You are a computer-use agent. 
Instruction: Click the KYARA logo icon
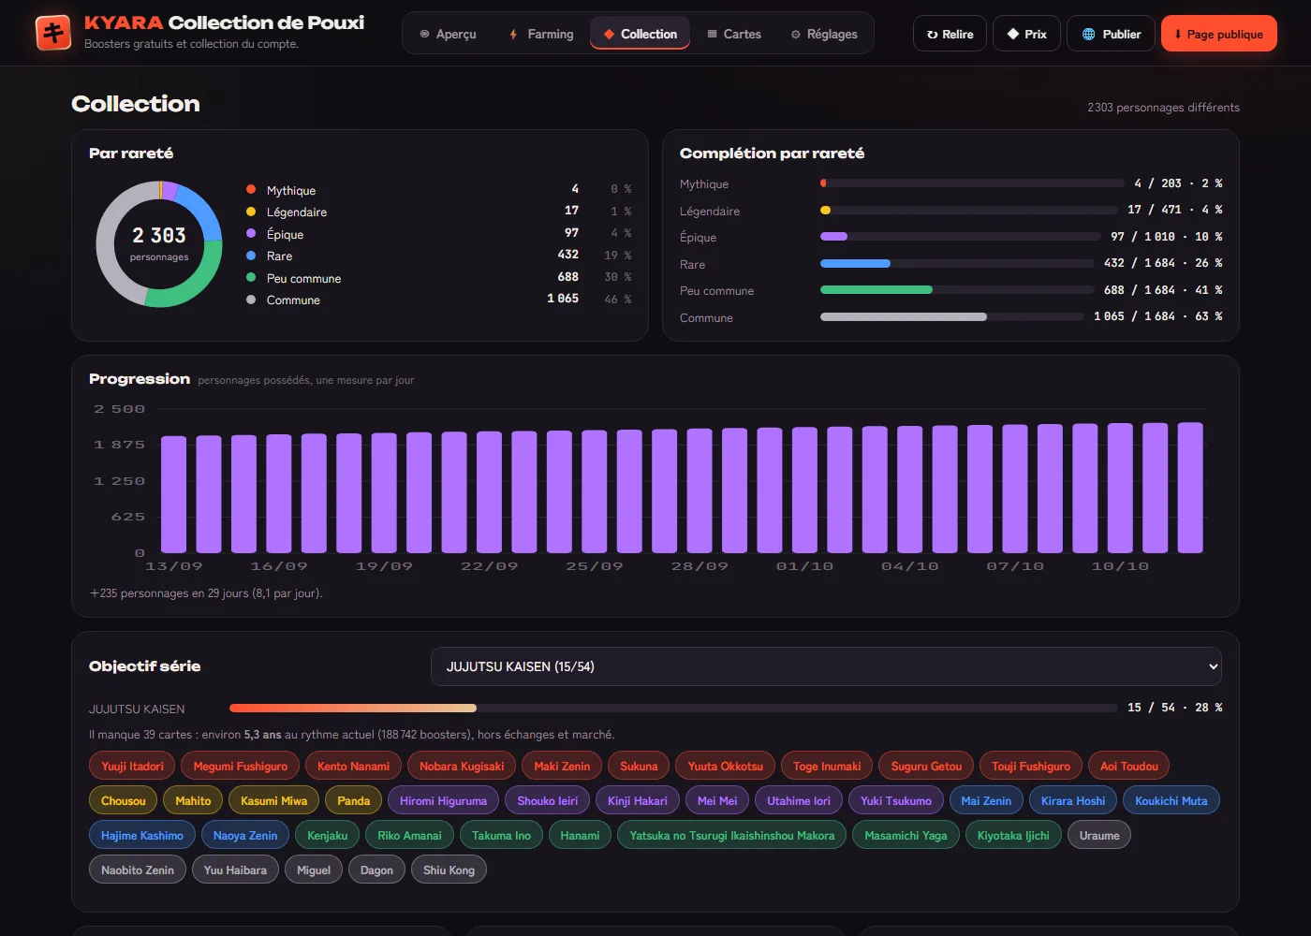click(x=53, y=33)
